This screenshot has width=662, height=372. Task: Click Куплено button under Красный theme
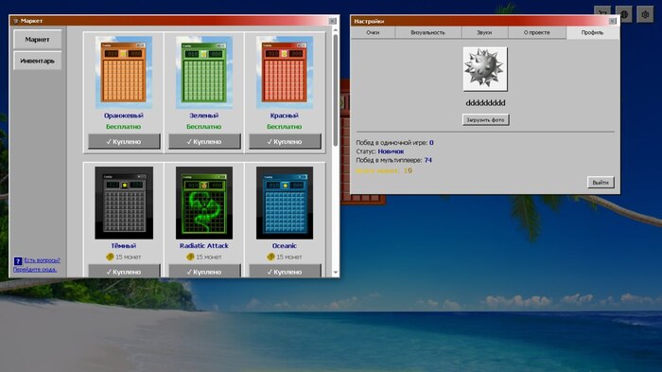285,142
